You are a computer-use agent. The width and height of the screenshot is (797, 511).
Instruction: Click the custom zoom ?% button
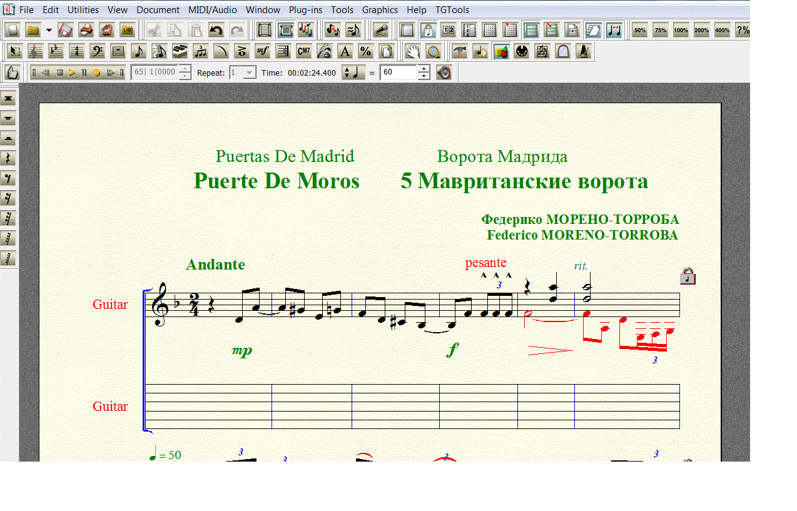click(743, 30)
